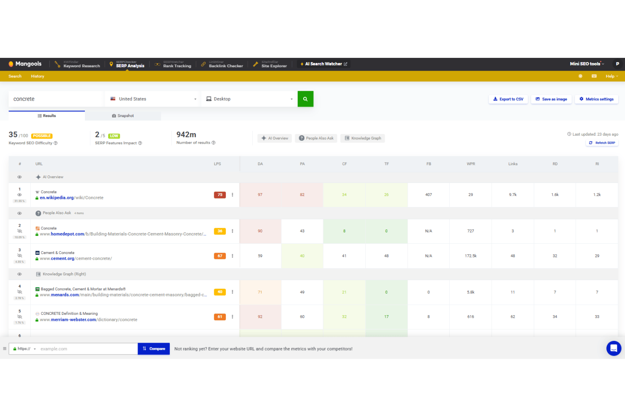
Task: Switch to the Results tab
Action: coord(46,116)
